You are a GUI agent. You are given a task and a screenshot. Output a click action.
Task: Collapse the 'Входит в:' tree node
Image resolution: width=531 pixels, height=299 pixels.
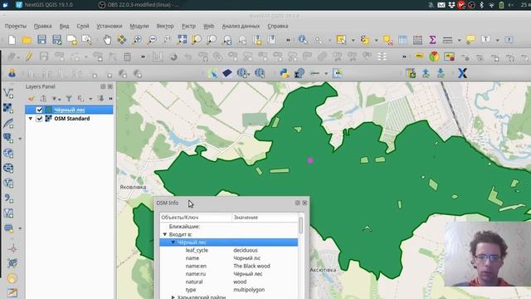[x=165, y=234]
